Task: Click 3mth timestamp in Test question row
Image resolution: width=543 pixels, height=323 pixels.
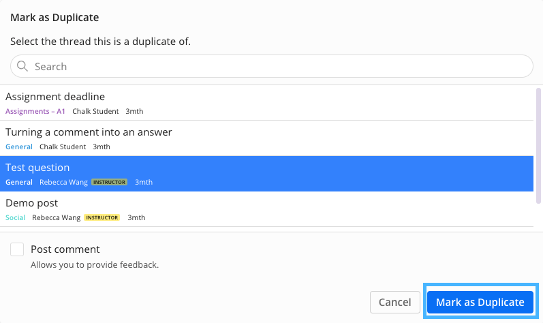Action: 144,182
